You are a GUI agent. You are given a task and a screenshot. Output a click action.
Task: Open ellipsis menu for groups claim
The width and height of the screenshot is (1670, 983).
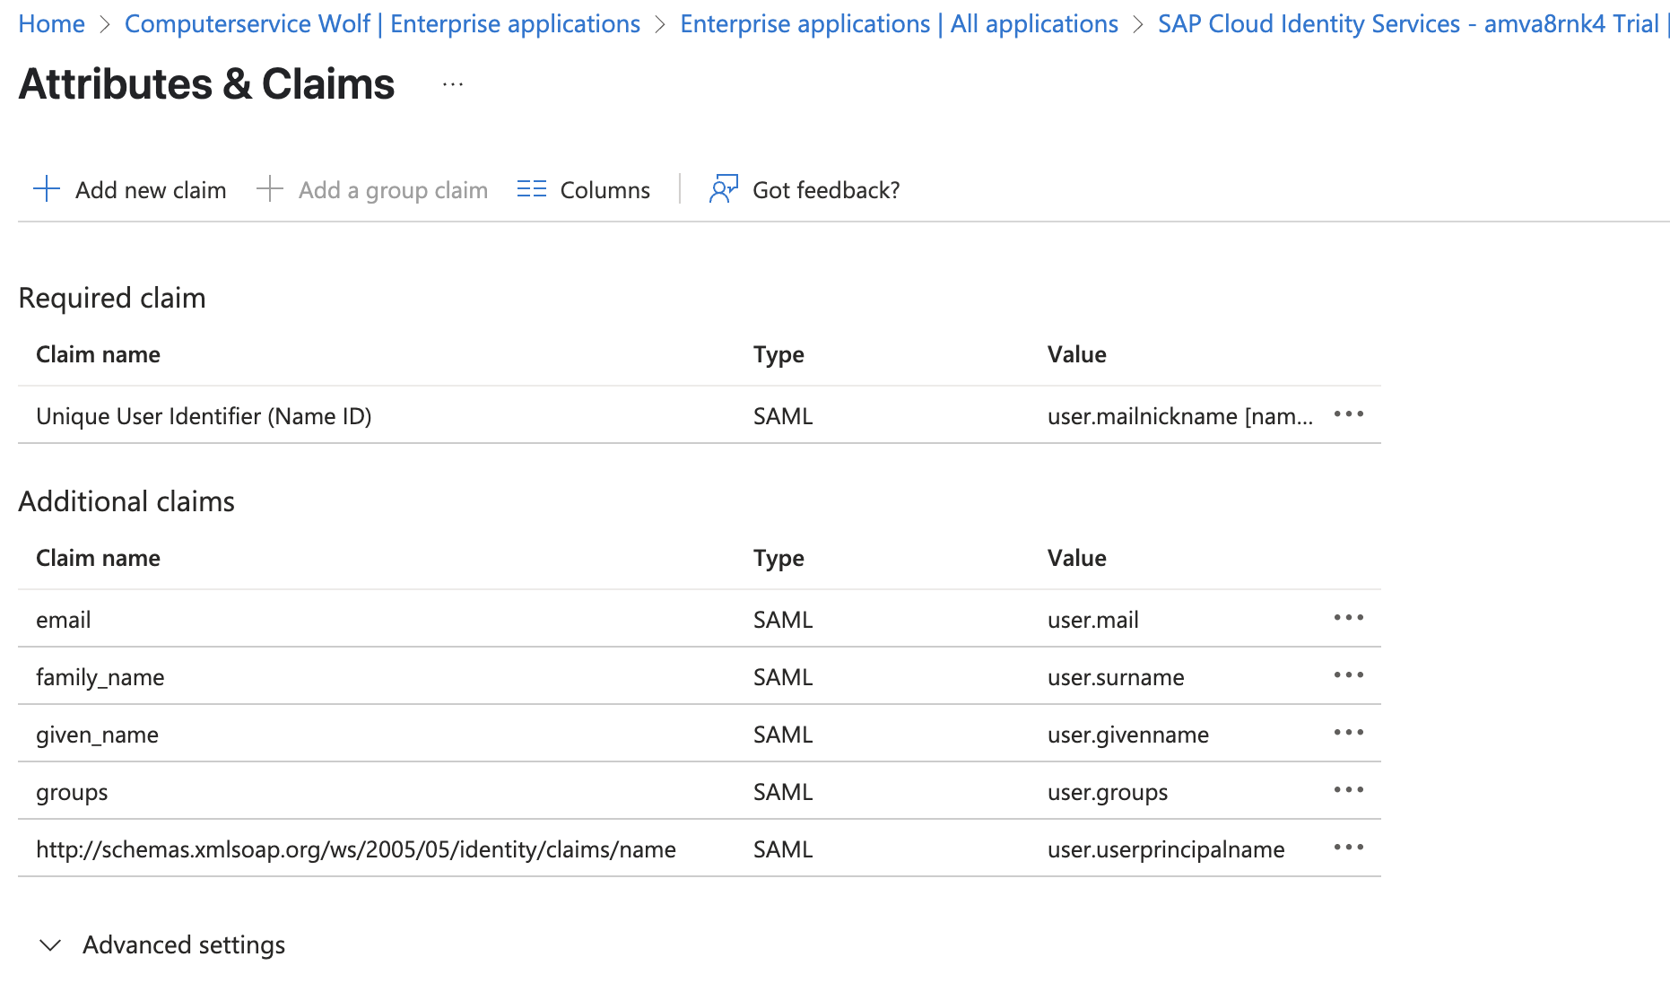pos(1349,790)
